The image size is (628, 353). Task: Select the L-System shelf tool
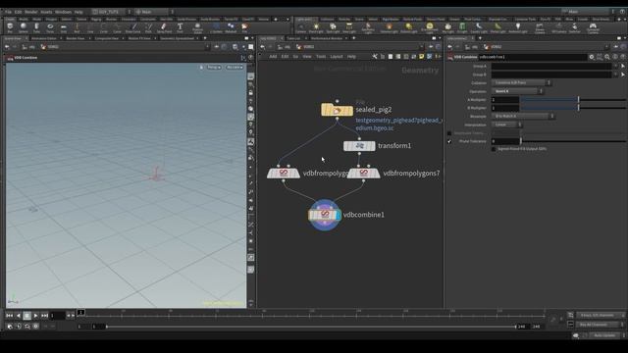click(x=216, y=27)
